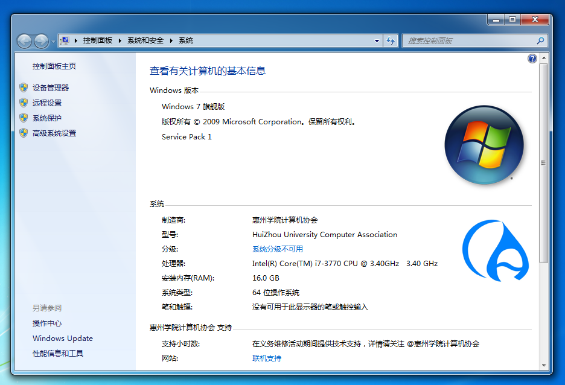Open 远程设置
This screenshot has width=565, height=385.
pyautogui.click(x=47, y=103)
